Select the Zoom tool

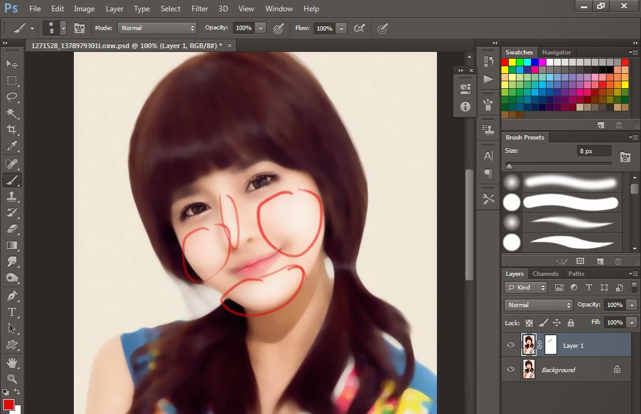pos(12,378)
